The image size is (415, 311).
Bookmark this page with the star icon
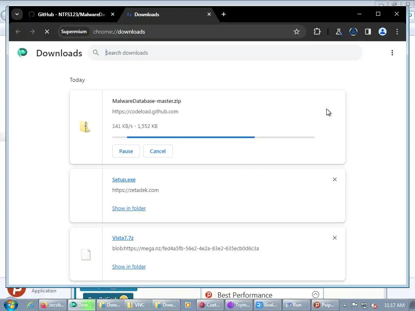(296, 32)
